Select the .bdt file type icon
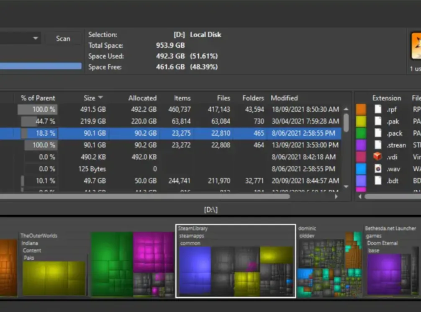The image size is (421, 312). pos(378,180)
